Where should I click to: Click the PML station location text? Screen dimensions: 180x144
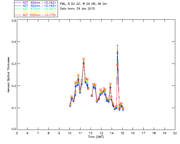coord(84,4)
